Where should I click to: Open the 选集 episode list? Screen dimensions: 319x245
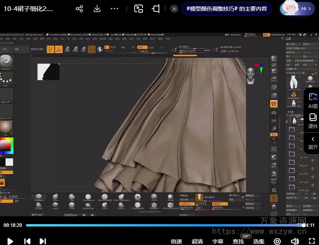[x=259, y=241]
